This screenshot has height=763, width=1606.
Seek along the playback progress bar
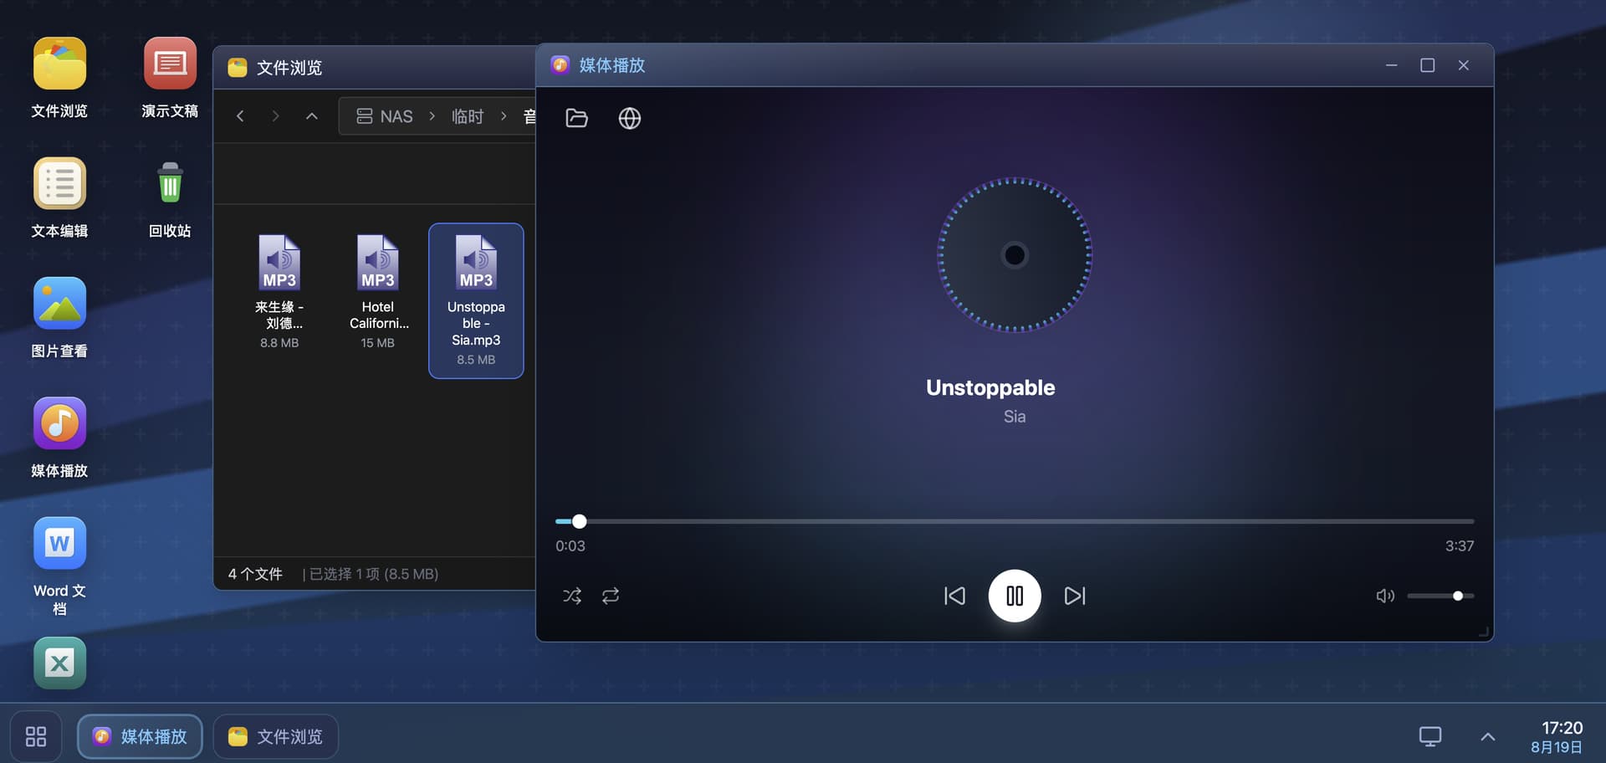pyautogui.click(x=1015, y=521)
